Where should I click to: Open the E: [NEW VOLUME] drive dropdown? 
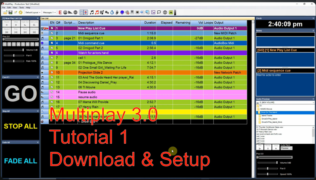coord(285,103)
